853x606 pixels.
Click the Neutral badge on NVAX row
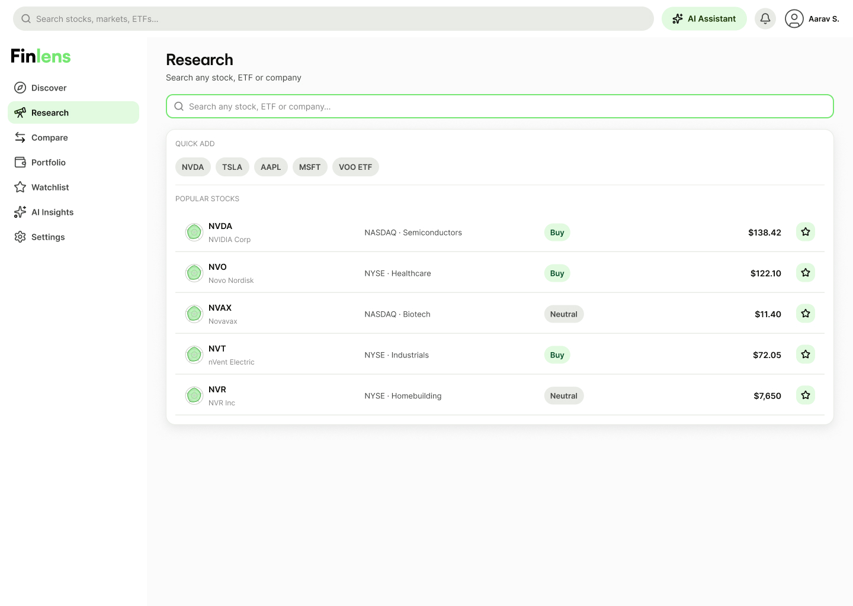pos(564,314)
